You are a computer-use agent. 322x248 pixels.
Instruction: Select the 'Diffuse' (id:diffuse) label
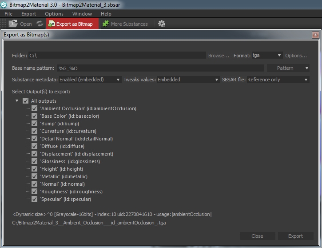[62, 146]
